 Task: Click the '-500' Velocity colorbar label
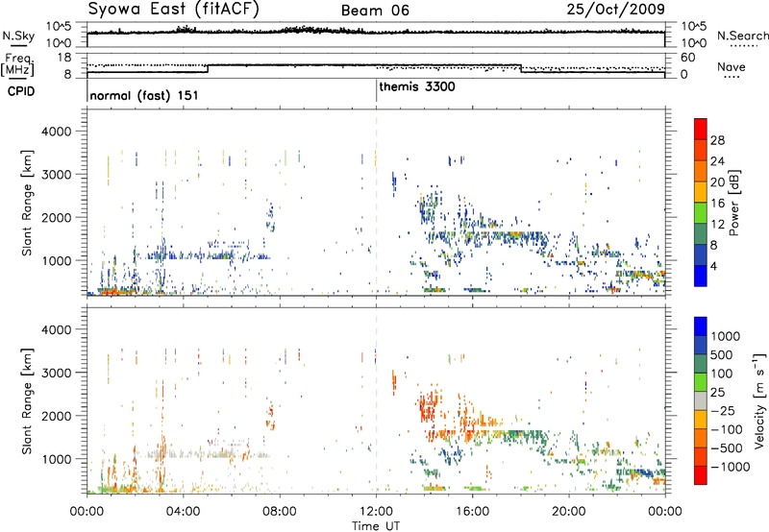[x=726, y=448]
